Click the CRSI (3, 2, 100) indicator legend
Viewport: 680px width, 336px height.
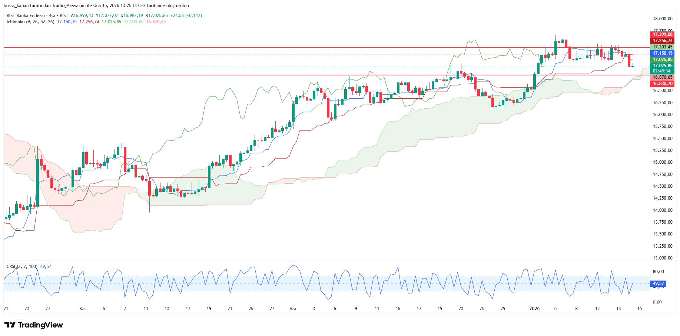pyautogui.click(x=22, y=267)
